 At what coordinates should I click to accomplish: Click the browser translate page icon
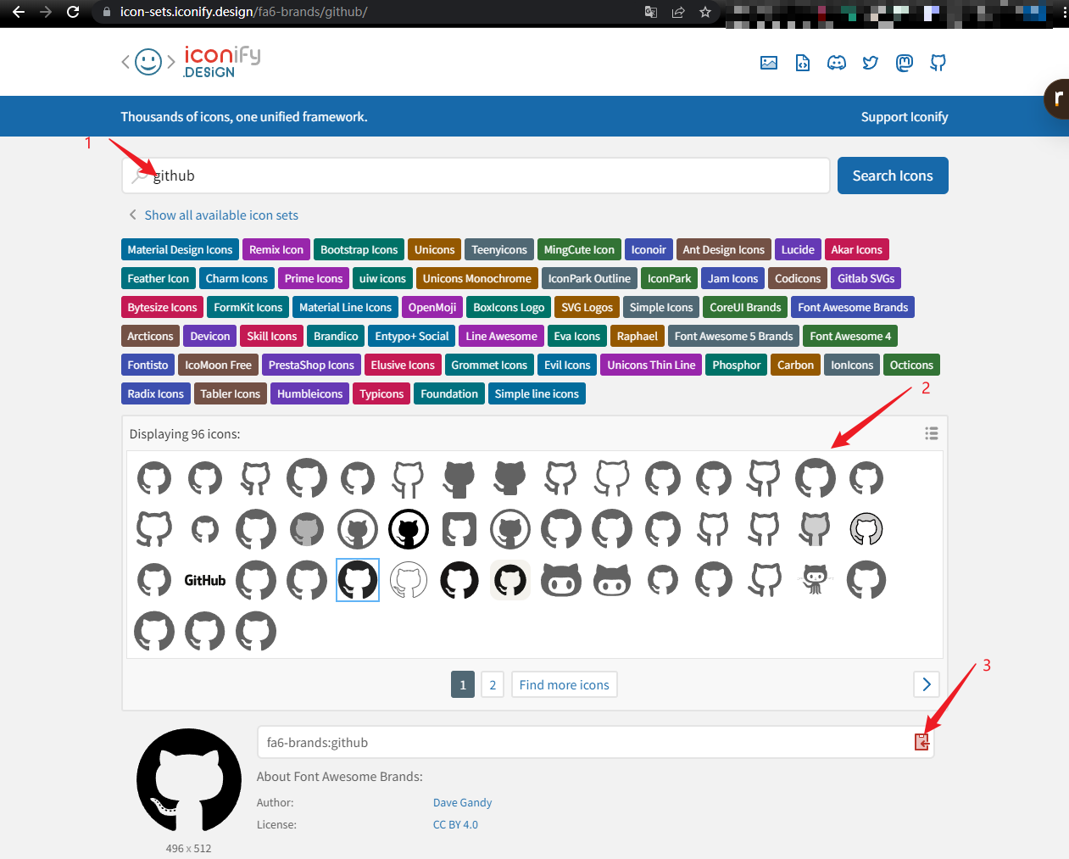[651, 12]
